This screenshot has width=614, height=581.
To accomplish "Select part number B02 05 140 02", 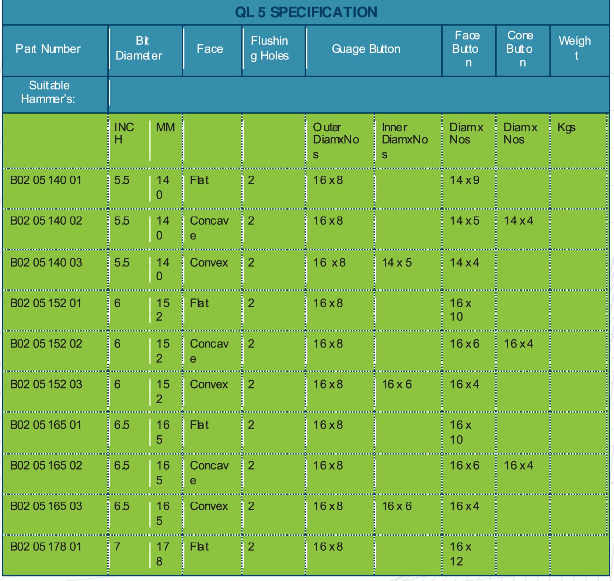I will (46, 221).
